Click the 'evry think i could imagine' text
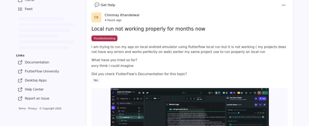The height and width of the screenshot is (126, 309). (x=112, y=66)
